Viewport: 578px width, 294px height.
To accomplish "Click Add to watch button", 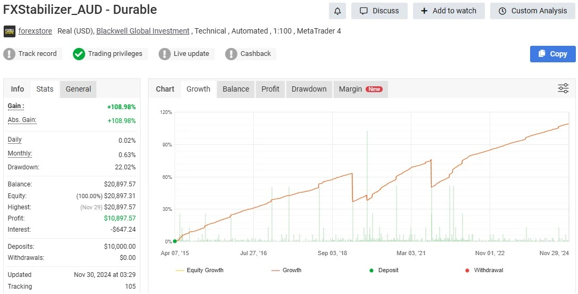I will pos(449,11).
